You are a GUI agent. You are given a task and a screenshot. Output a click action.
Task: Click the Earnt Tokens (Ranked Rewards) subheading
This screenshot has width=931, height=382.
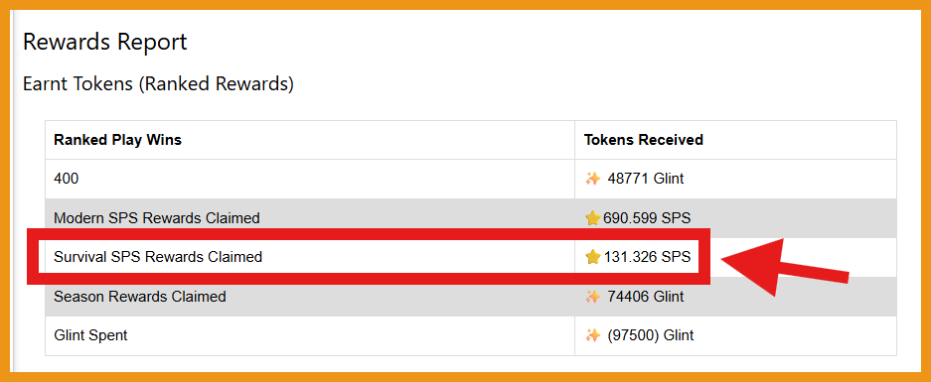point(158,84)
